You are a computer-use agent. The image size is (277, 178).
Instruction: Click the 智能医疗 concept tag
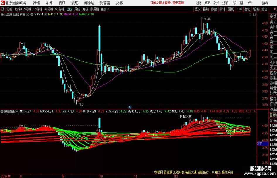pyautogui.click(x=203, y=172)
